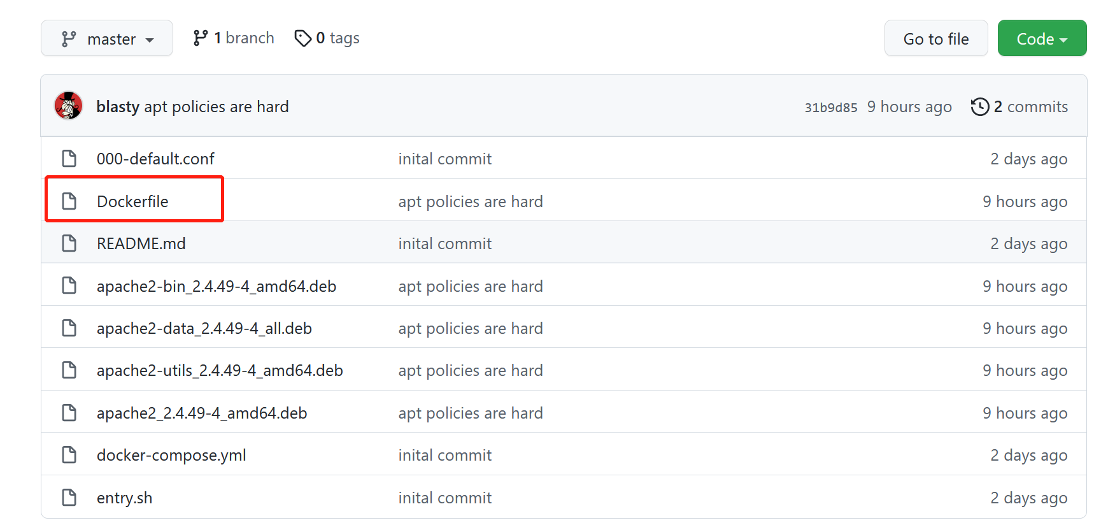Viewport: 1115px width, 525px height.
Task: Click 9 hours ago in apache2-bin row
Action: [1025, 286]
